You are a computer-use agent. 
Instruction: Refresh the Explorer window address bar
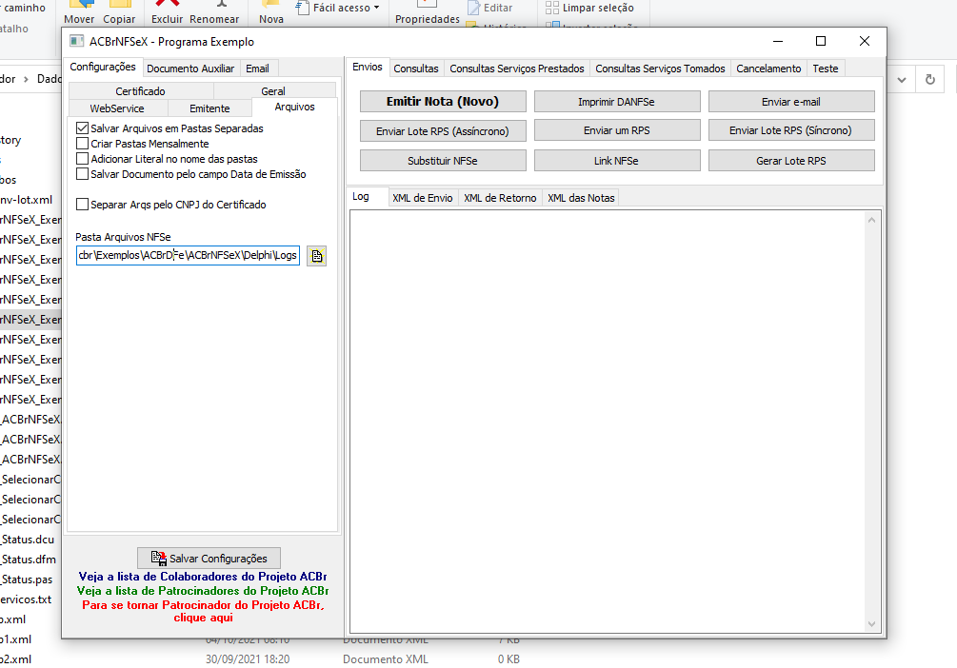click(930, 79)
